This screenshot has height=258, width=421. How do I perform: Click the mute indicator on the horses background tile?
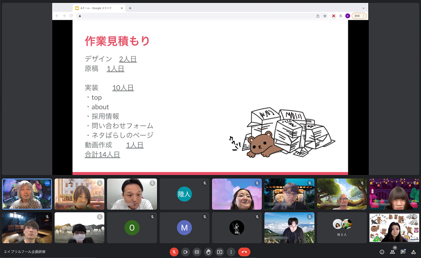pyautogui.click(x=100, y=217)
